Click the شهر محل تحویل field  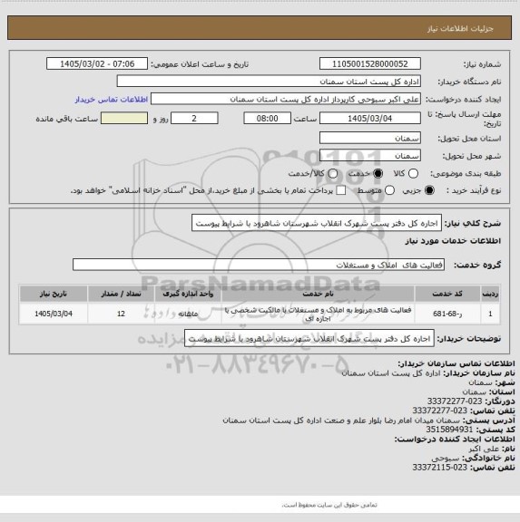370,156
